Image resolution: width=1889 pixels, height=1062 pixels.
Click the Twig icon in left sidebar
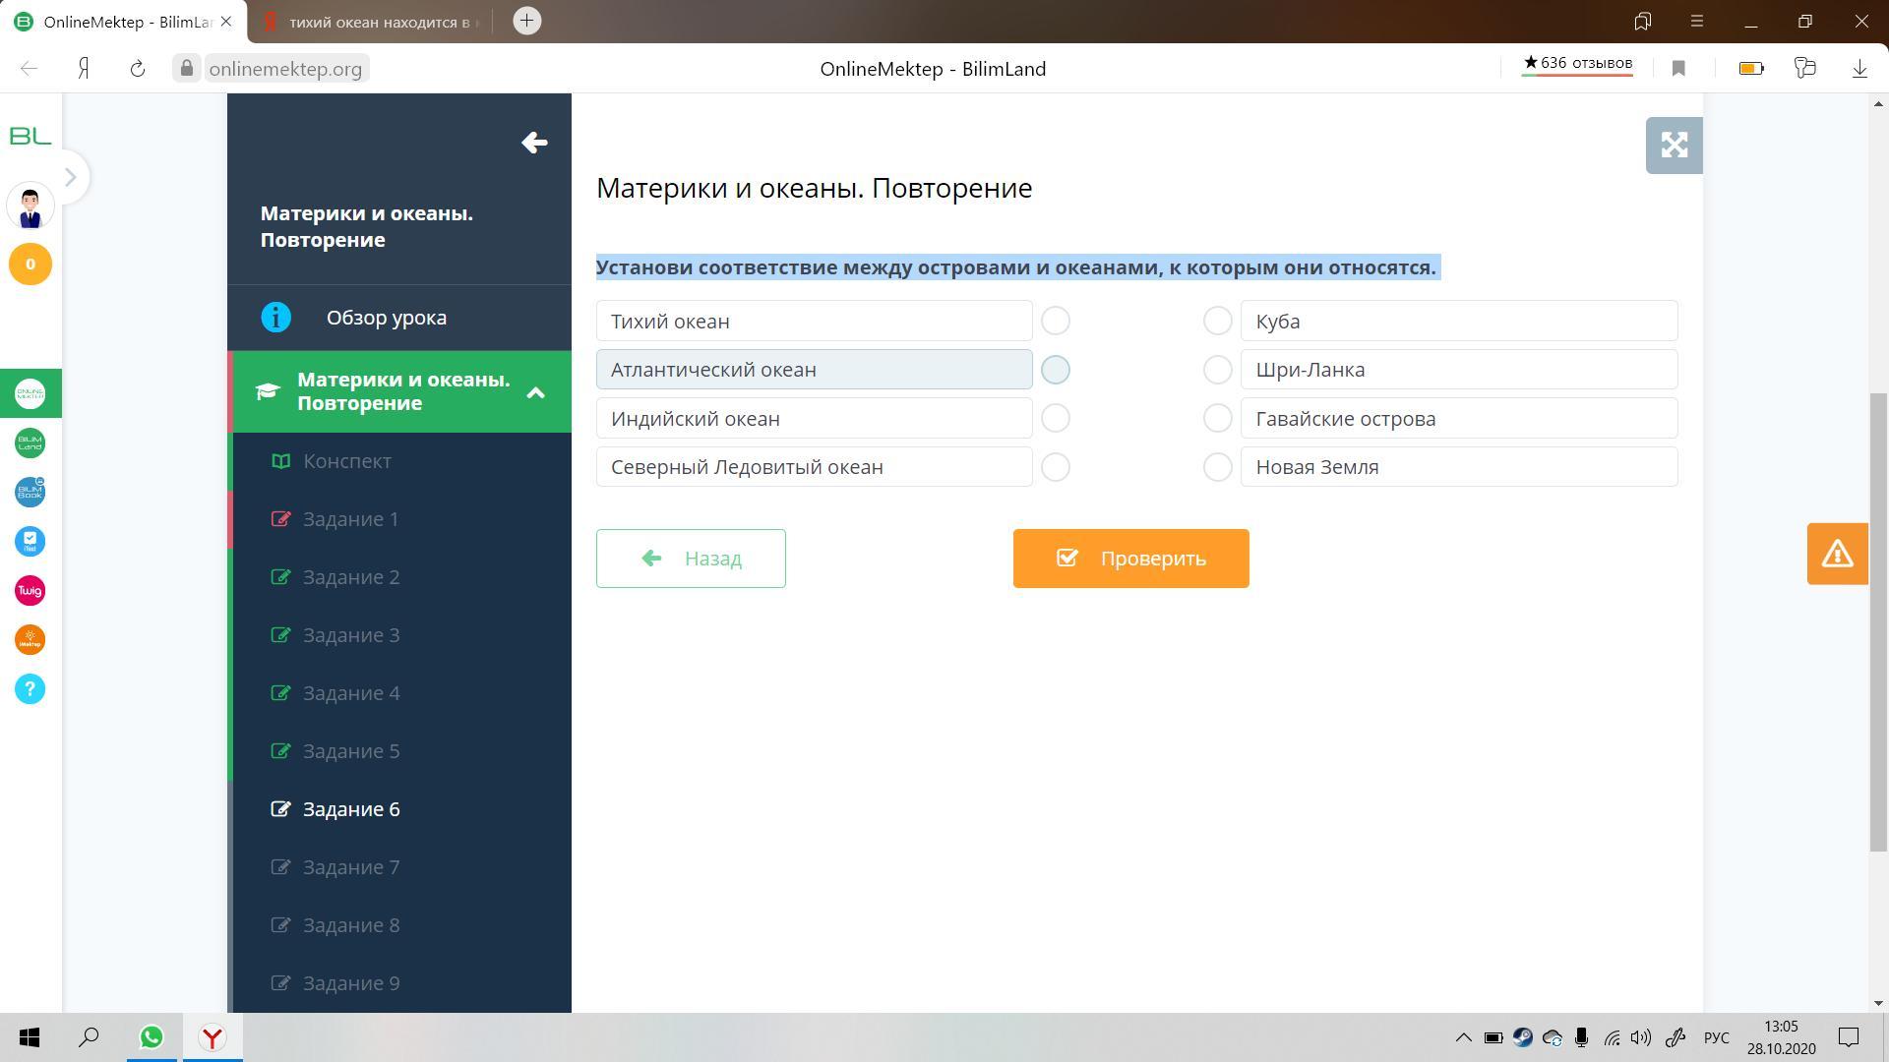30,591
